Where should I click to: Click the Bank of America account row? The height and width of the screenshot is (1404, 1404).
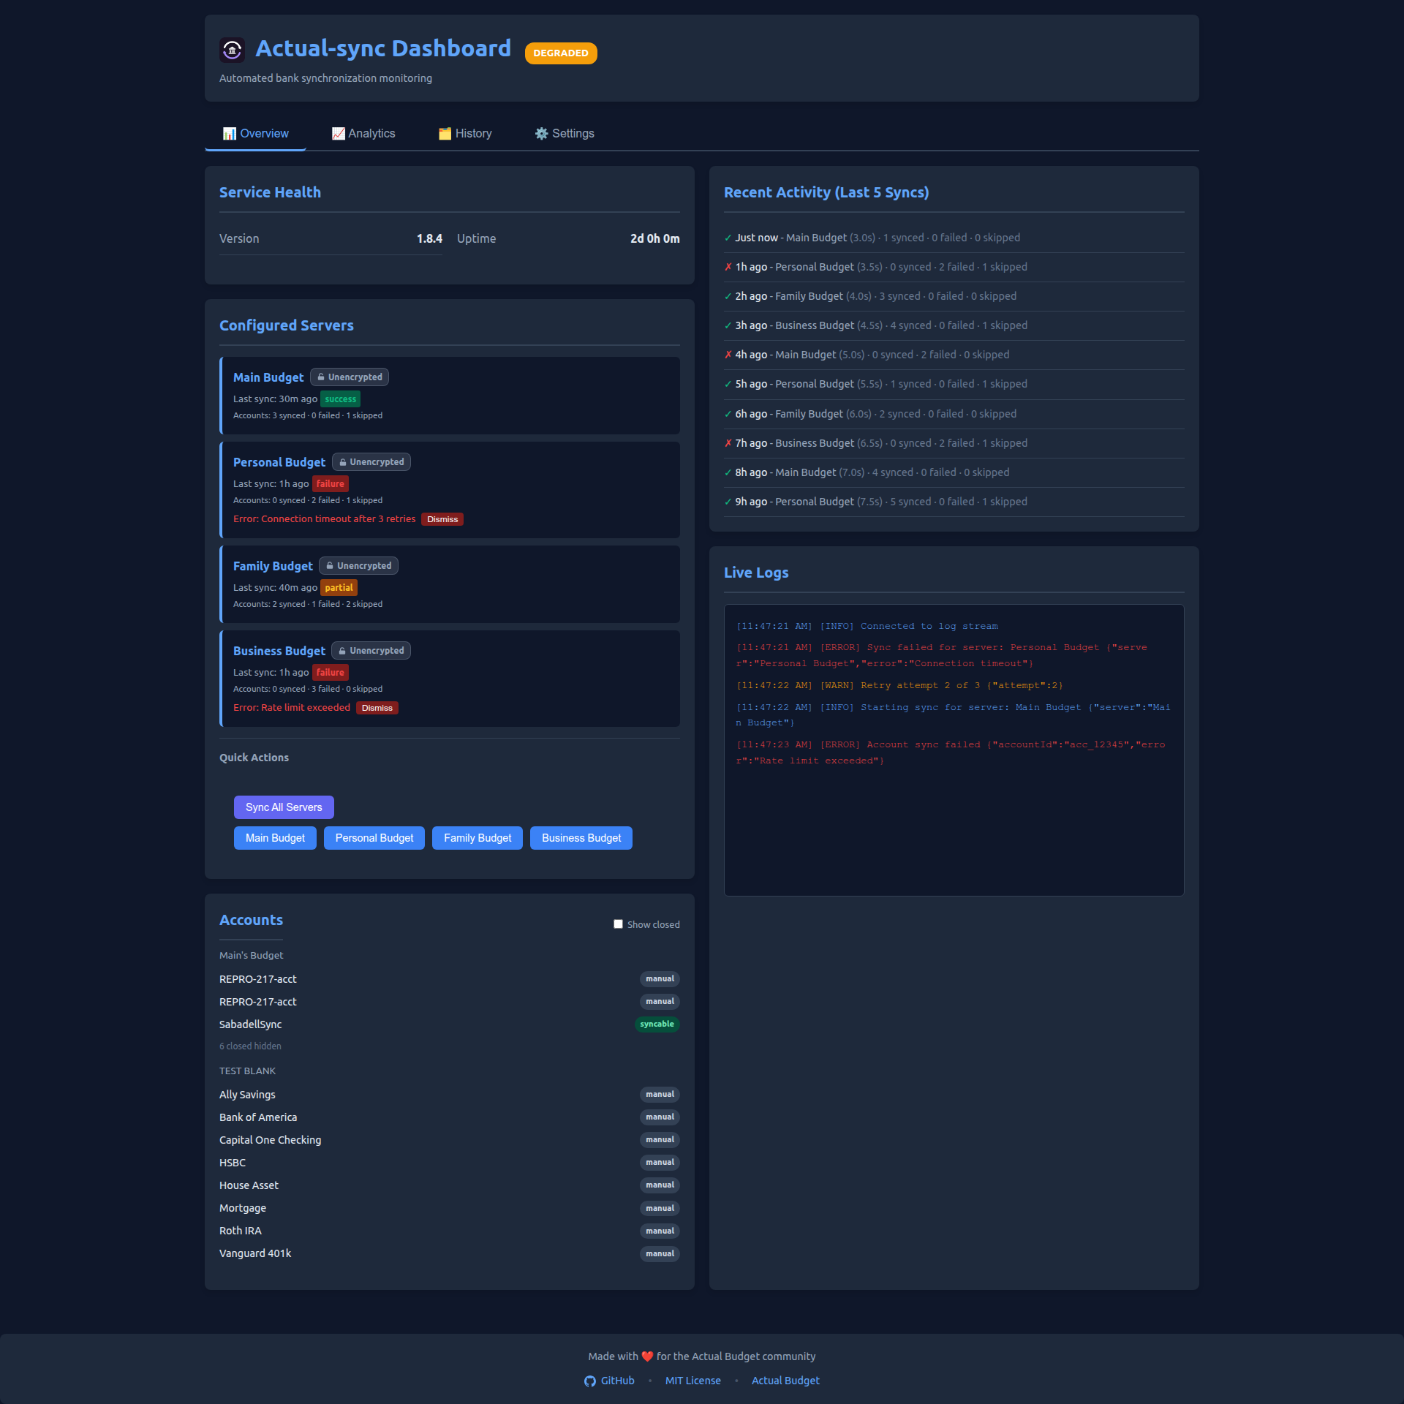click(450, 1117)
